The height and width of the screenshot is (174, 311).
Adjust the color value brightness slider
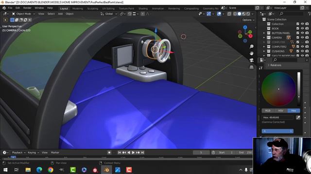[x=299, y=89]
